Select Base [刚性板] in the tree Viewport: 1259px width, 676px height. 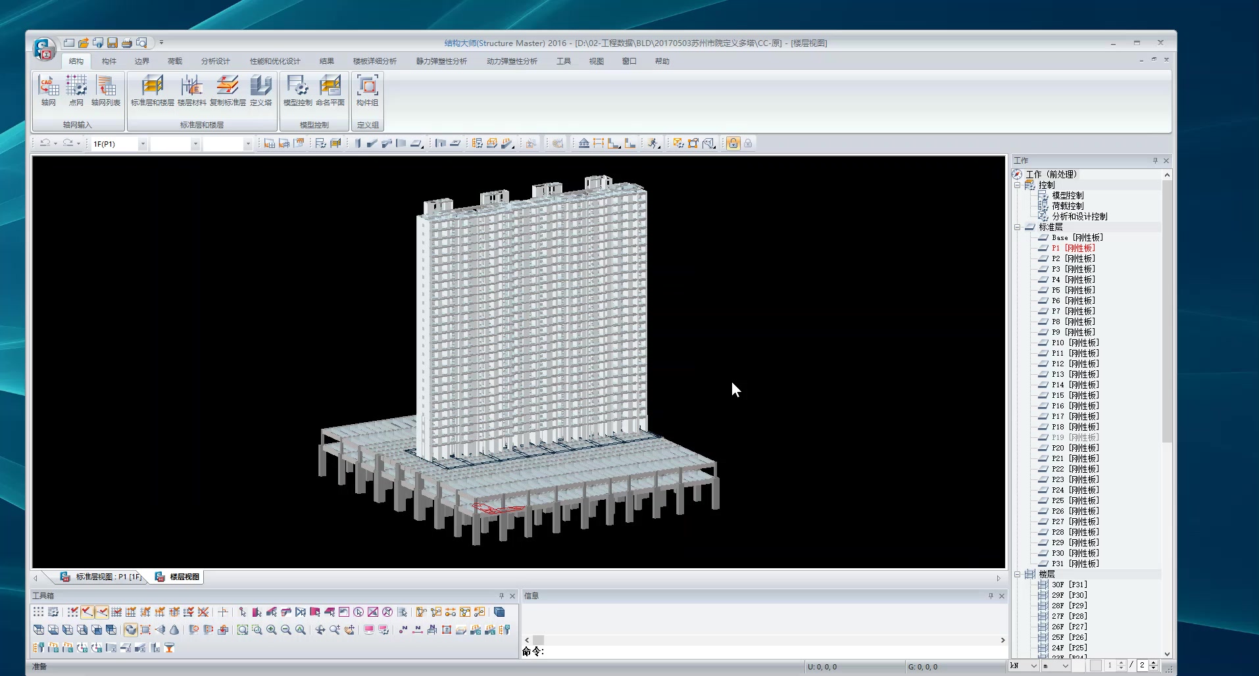(x=1077, y=237)
